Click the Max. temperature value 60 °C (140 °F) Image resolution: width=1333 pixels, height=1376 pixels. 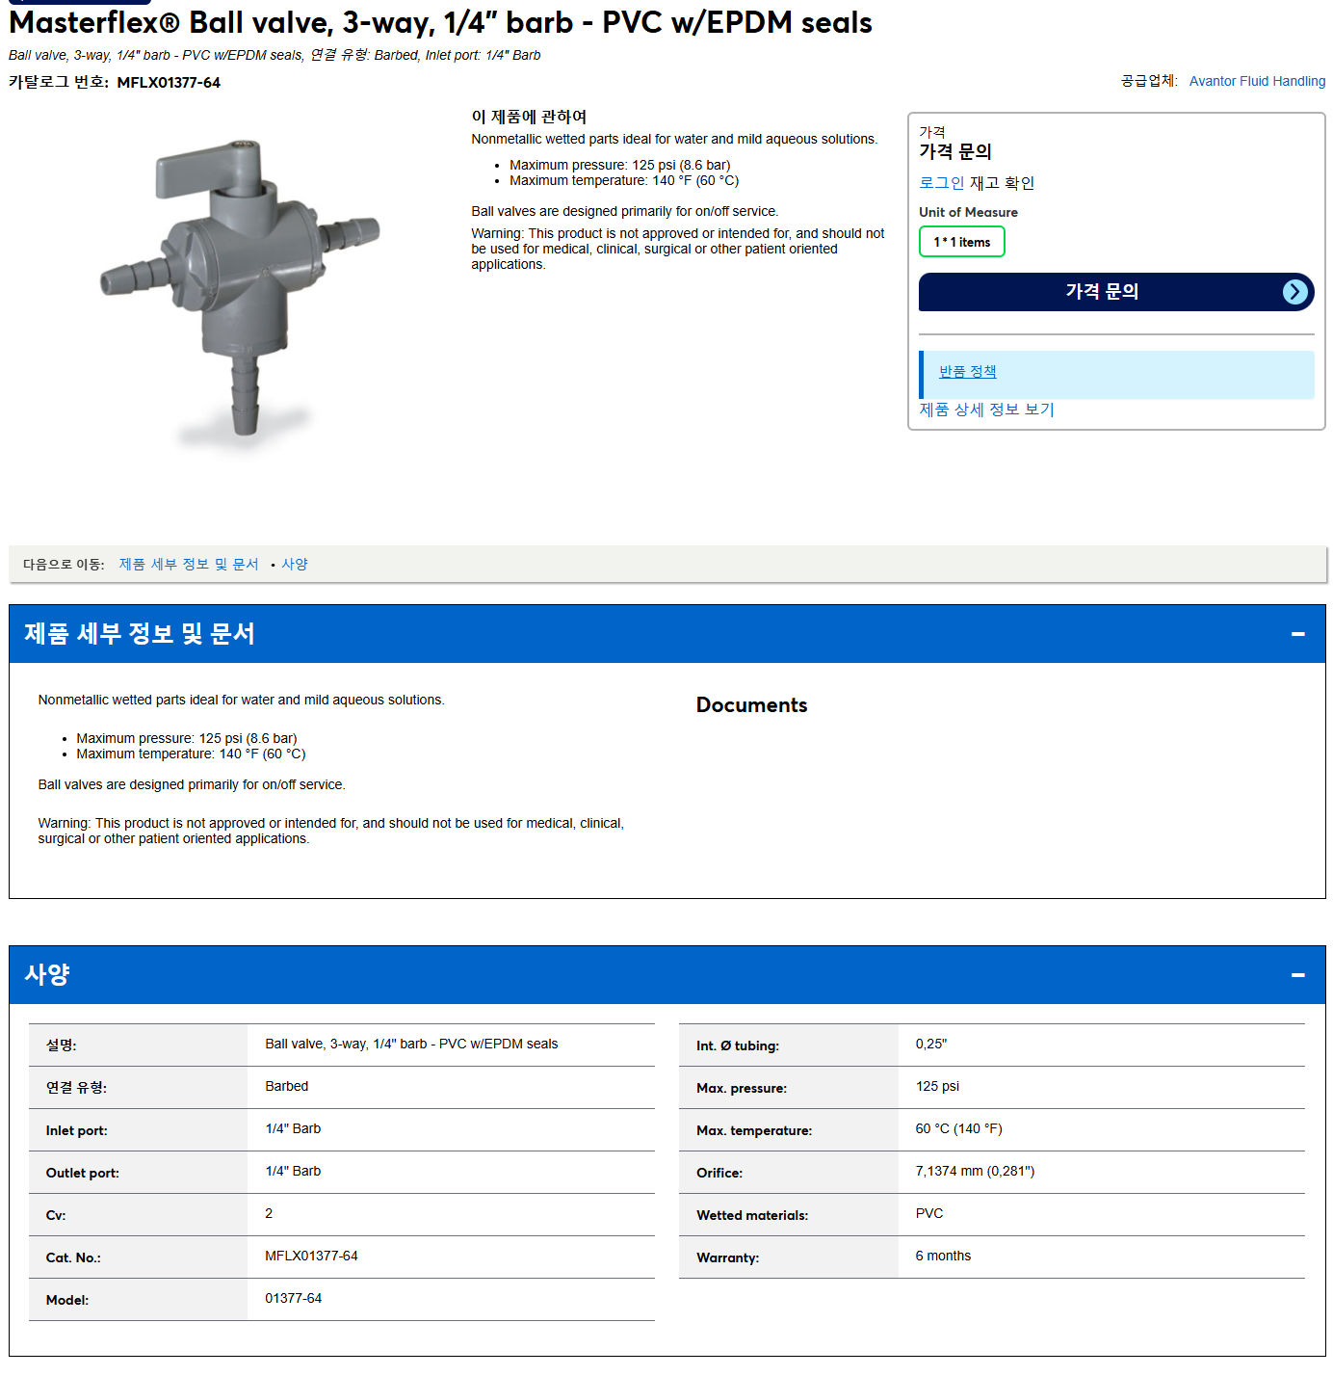pos(958,1129)
